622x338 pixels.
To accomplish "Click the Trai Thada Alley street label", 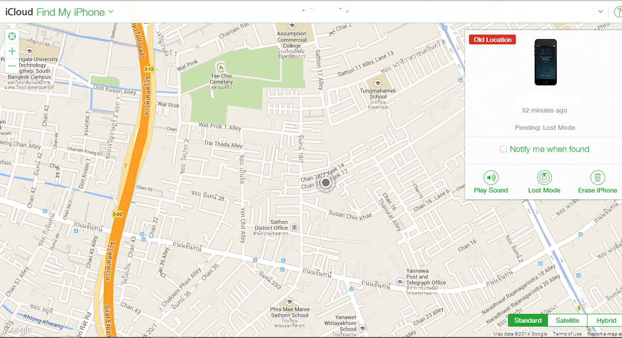I will (224, 144).
